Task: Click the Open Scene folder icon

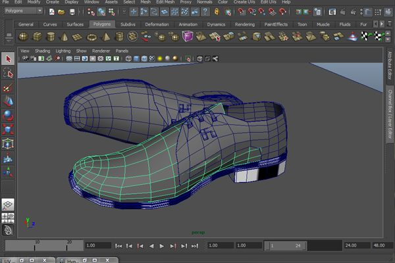Action: coord(61,12)
